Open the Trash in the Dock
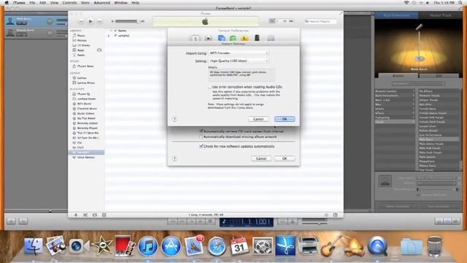 434,246
